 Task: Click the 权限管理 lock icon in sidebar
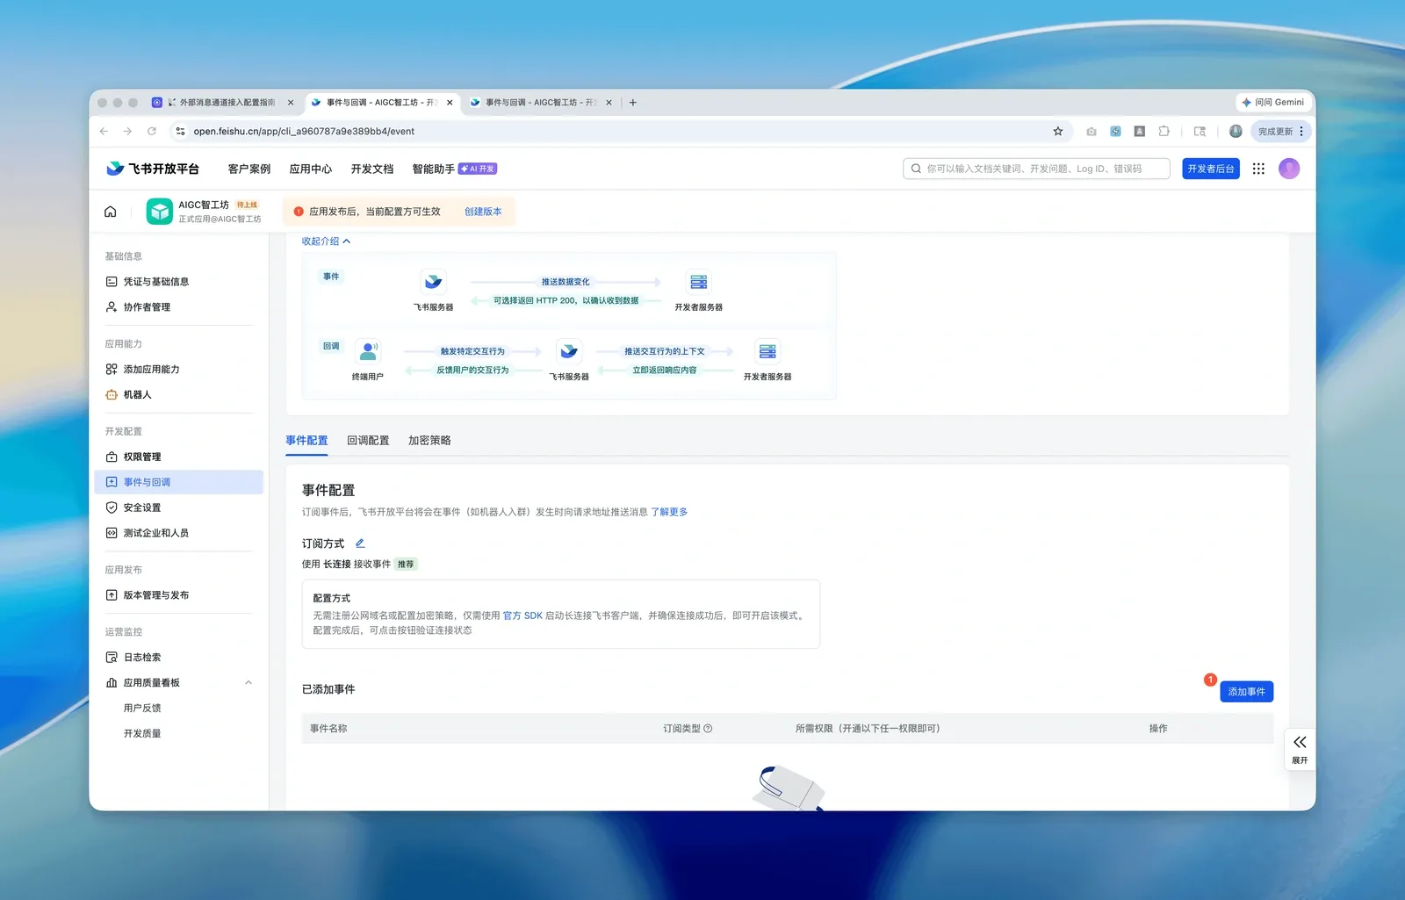[112, 457]
